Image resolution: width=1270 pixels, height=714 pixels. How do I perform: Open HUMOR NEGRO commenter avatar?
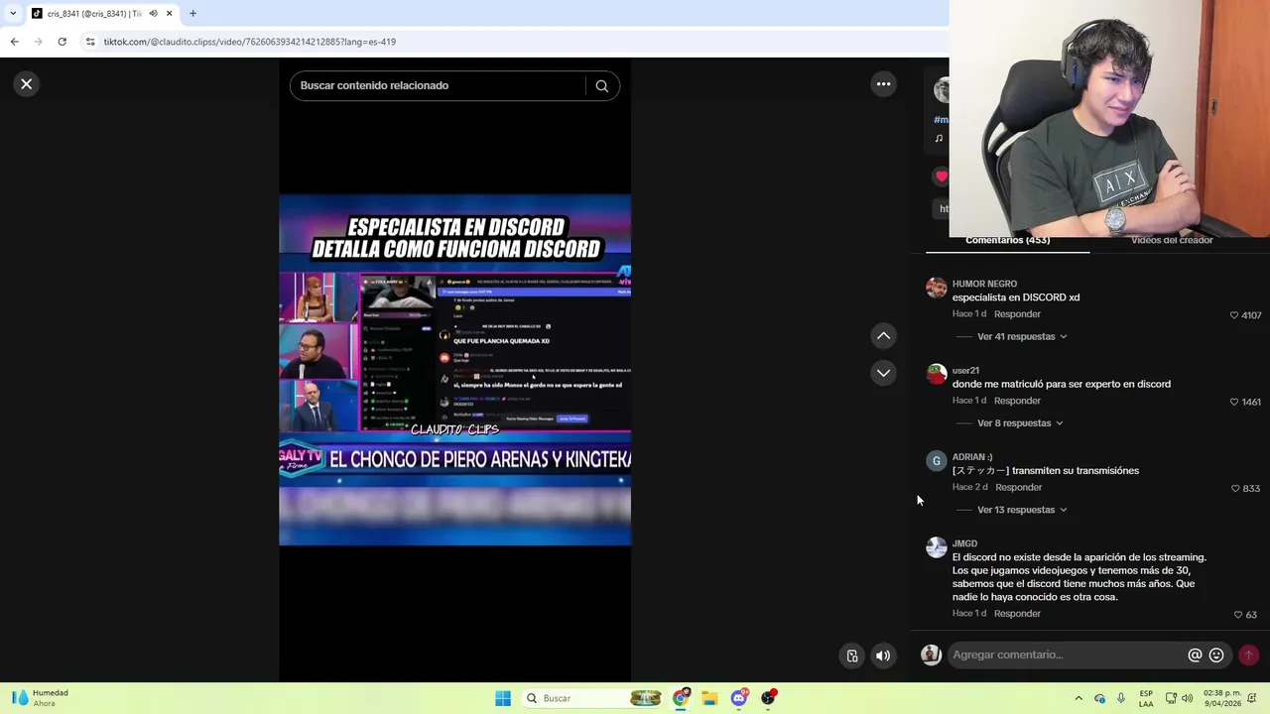[936, 288]
